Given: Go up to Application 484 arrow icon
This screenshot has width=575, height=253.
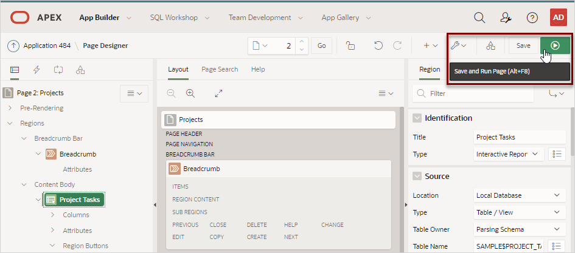Looking at the screenshot, I should click(x=13, y=46).
